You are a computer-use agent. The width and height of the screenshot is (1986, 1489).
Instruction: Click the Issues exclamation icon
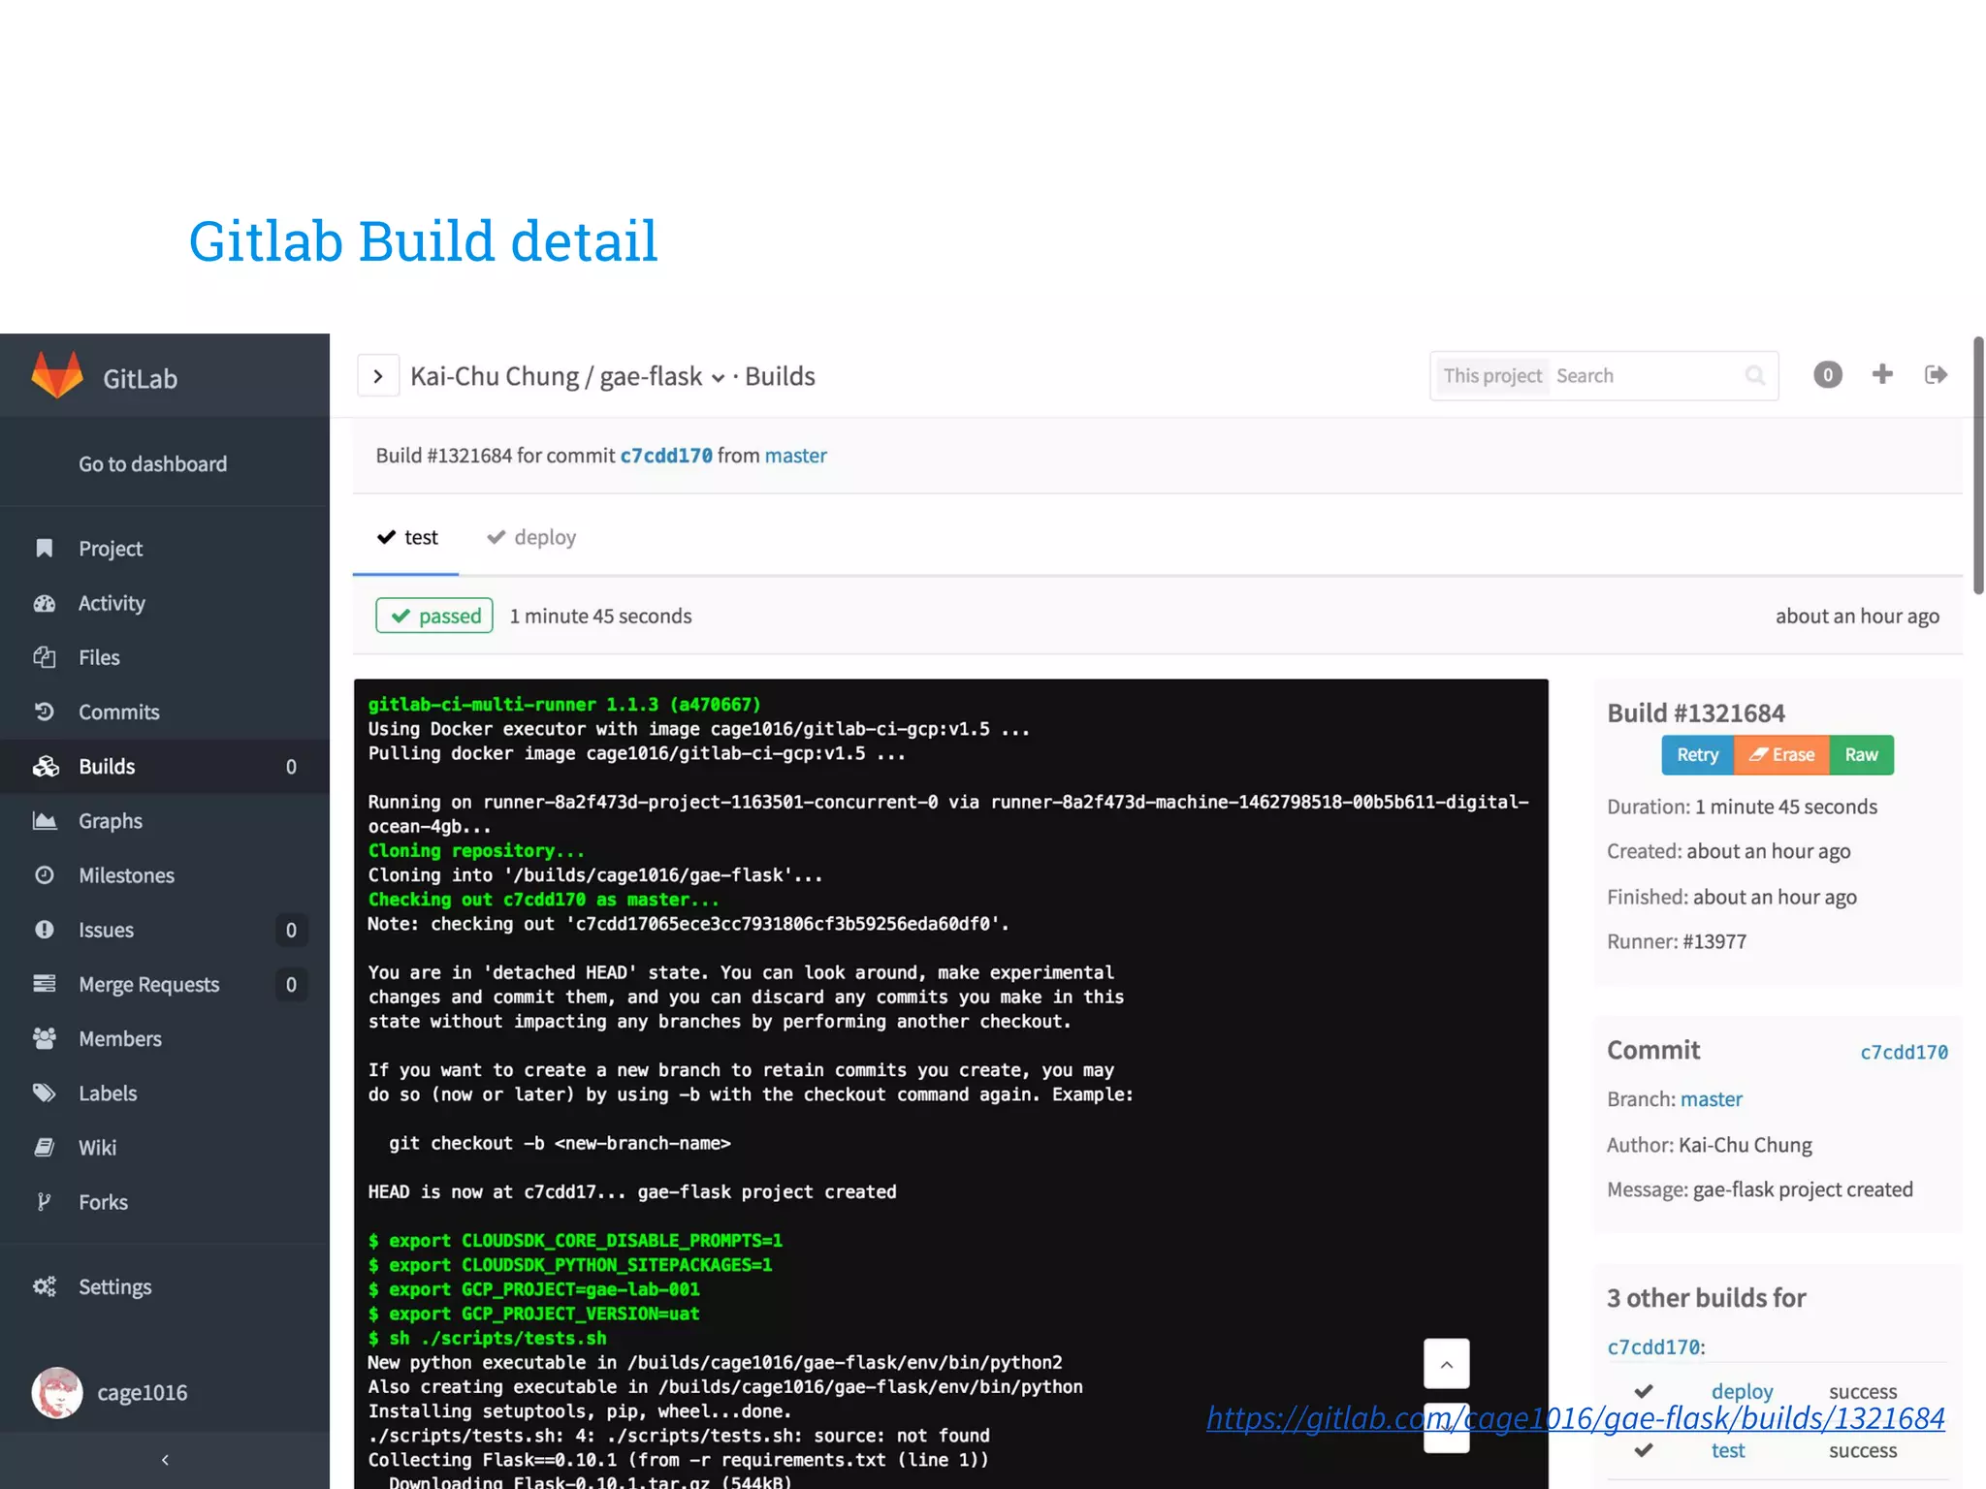(x=45, y=929)
